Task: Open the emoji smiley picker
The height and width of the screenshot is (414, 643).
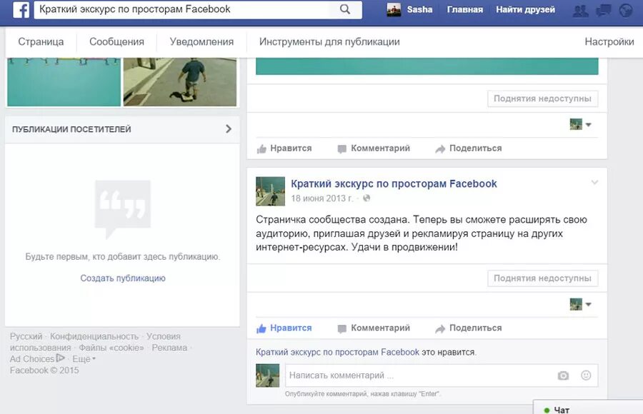Action: click(x=586, y=375)
